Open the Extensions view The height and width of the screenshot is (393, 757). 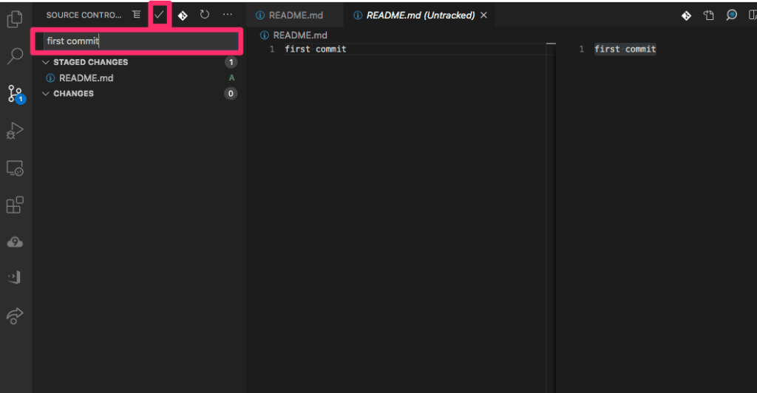pyautogui.click(x=15, y=205)
